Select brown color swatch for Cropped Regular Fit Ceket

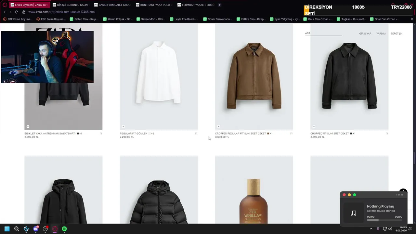pyautogui.click(x=268, y=134)
